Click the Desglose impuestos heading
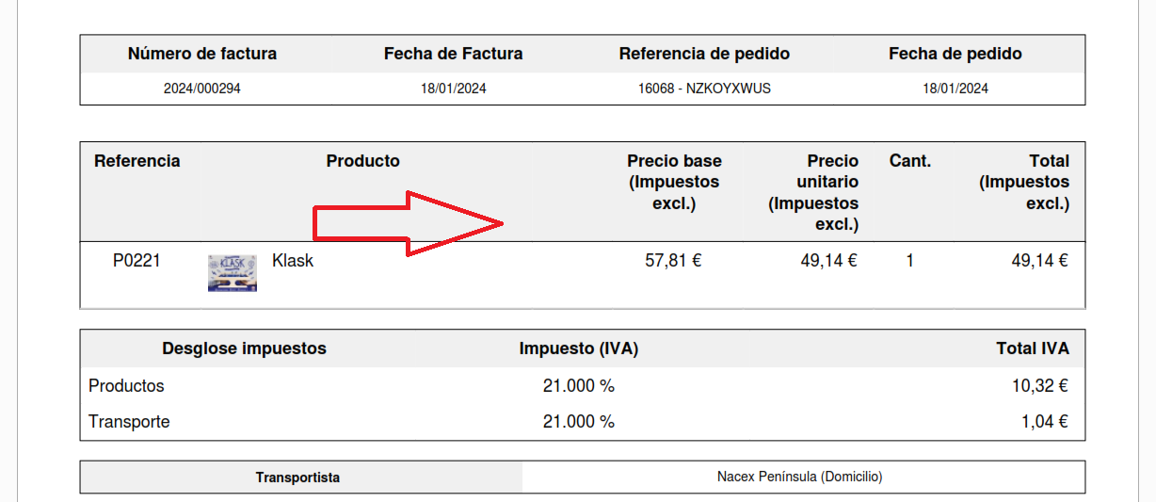Viewport: 1156px width, 502px height. click(x=244, y=348)
